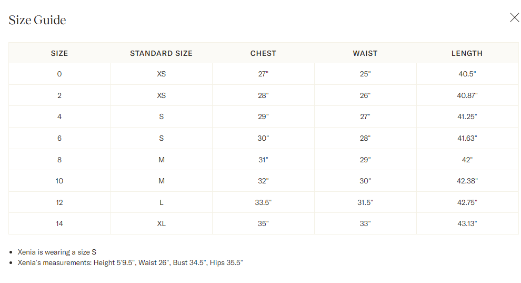Click the 40.5" length value

(467, 74)
